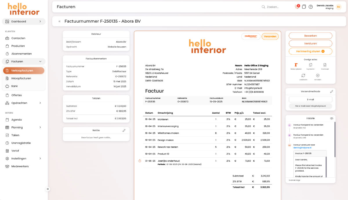Expand the Opdrachten submenu

tap(40, 103)
